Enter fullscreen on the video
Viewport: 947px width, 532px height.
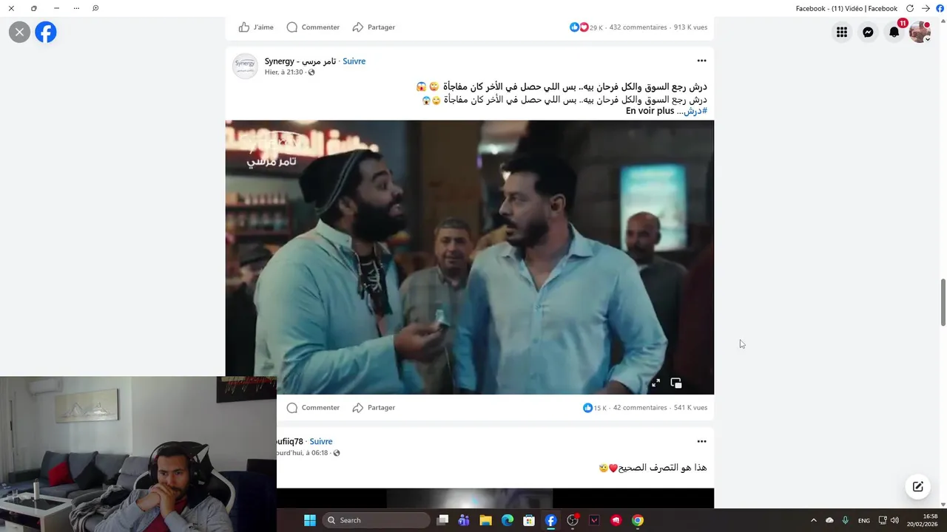[656, 383]
